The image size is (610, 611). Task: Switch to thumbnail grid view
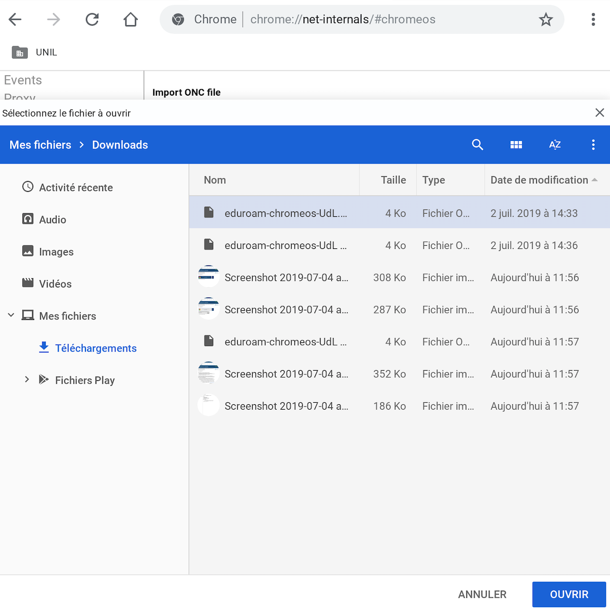click(516, 145)
